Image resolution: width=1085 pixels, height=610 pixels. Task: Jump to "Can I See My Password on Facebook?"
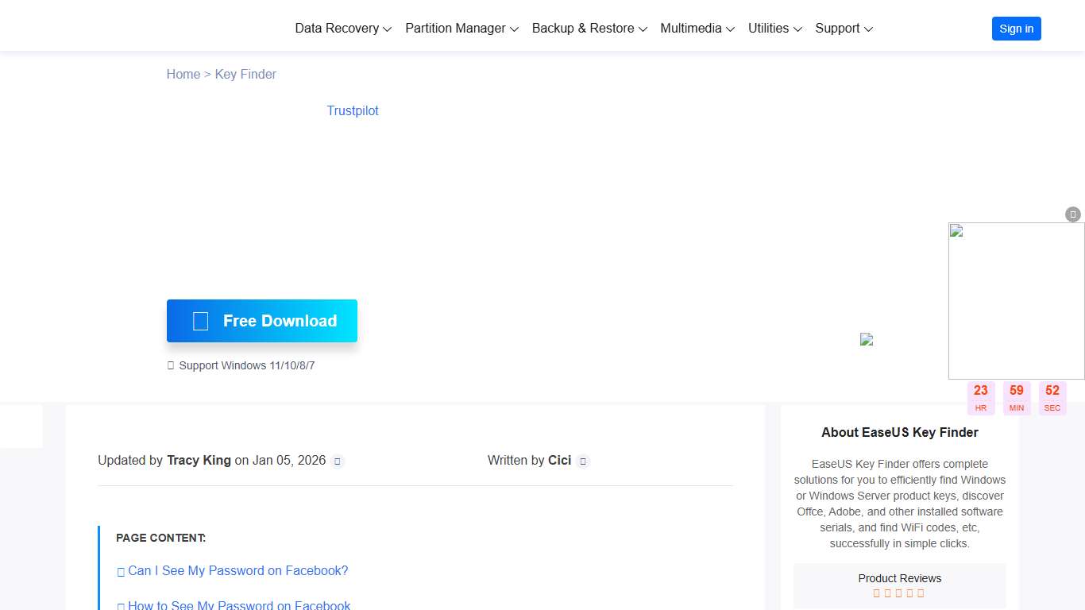click(x=237, y=571)
